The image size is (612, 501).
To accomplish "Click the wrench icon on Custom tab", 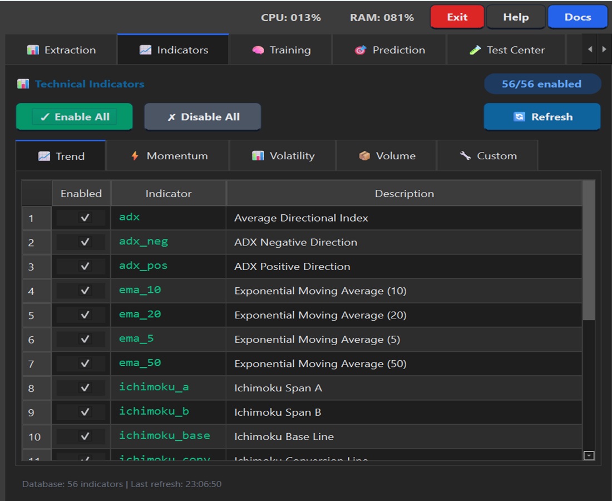I will (465, 156).
